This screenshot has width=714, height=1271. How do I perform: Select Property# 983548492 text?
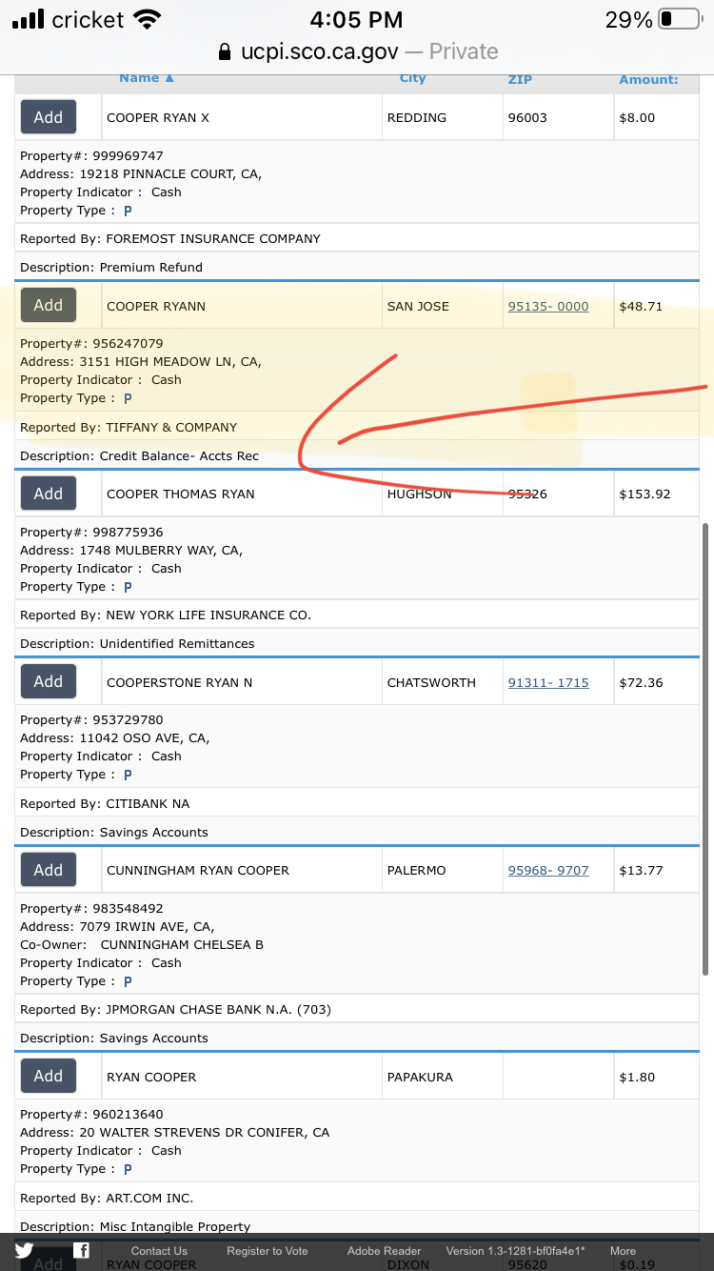click(x=91, y=908)
